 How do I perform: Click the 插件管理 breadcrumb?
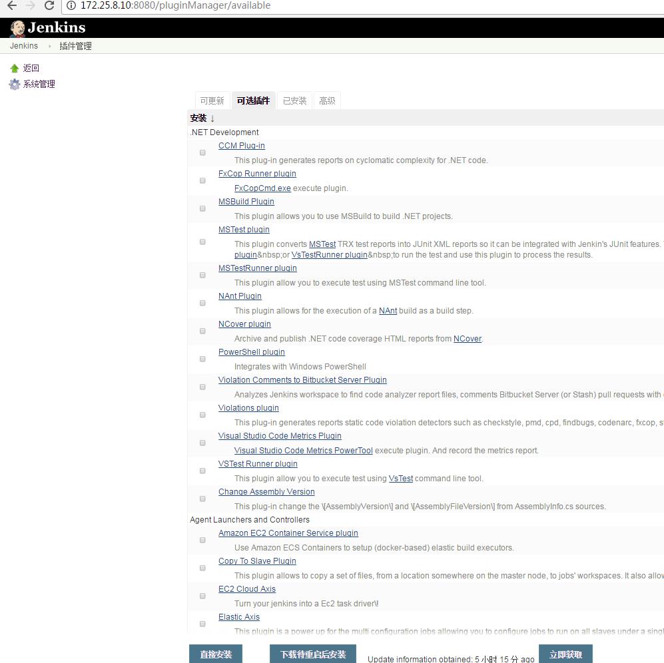[x=75, y=46]
